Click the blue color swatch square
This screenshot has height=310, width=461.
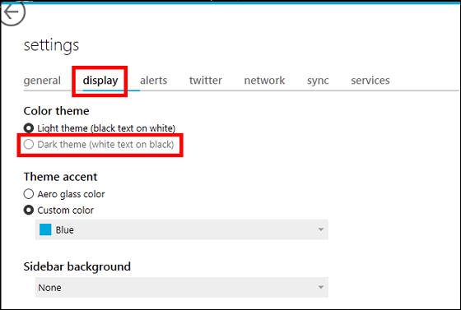pyautogui.click(x=45, y=229)
